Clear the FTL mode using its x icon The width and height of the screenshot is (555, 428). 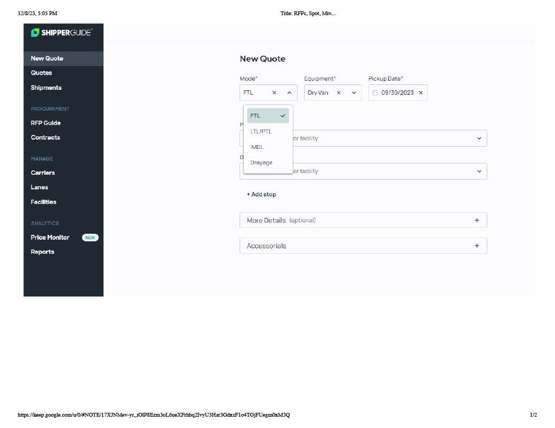[x=274, y=92]
